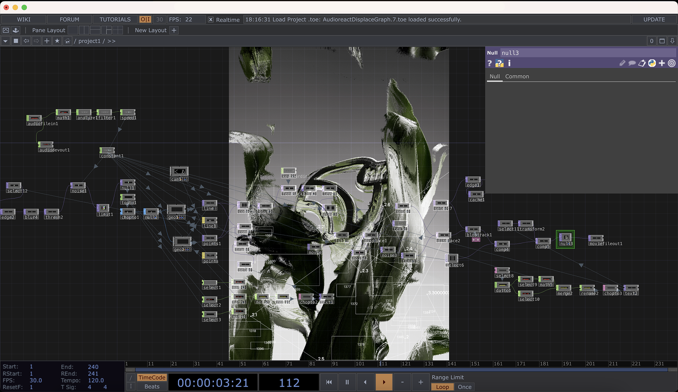The image size is (678, 392).
Task: Toggle the Realtime checkbox
Action: [211, 20]
